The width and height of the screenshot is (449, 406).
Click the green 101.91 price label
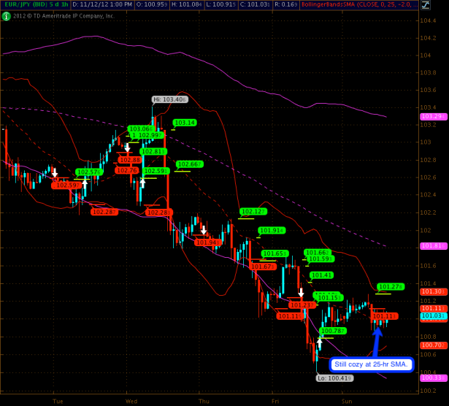tap(271, 231)
